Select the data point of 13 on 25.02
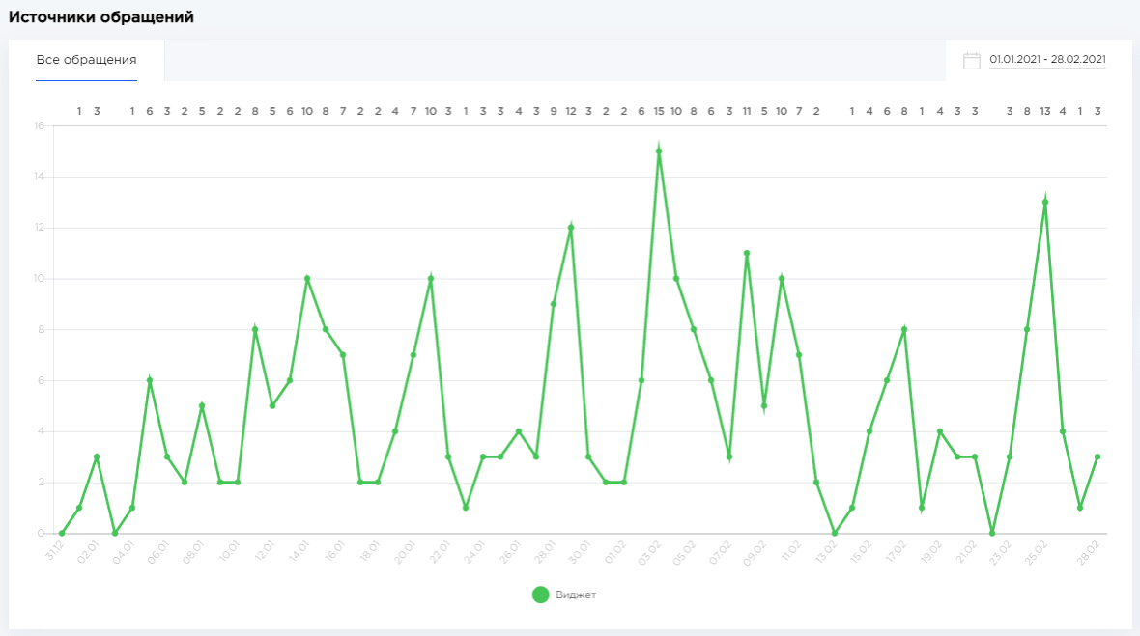Screen dimensions: 1140x636 pos(1045,202)
